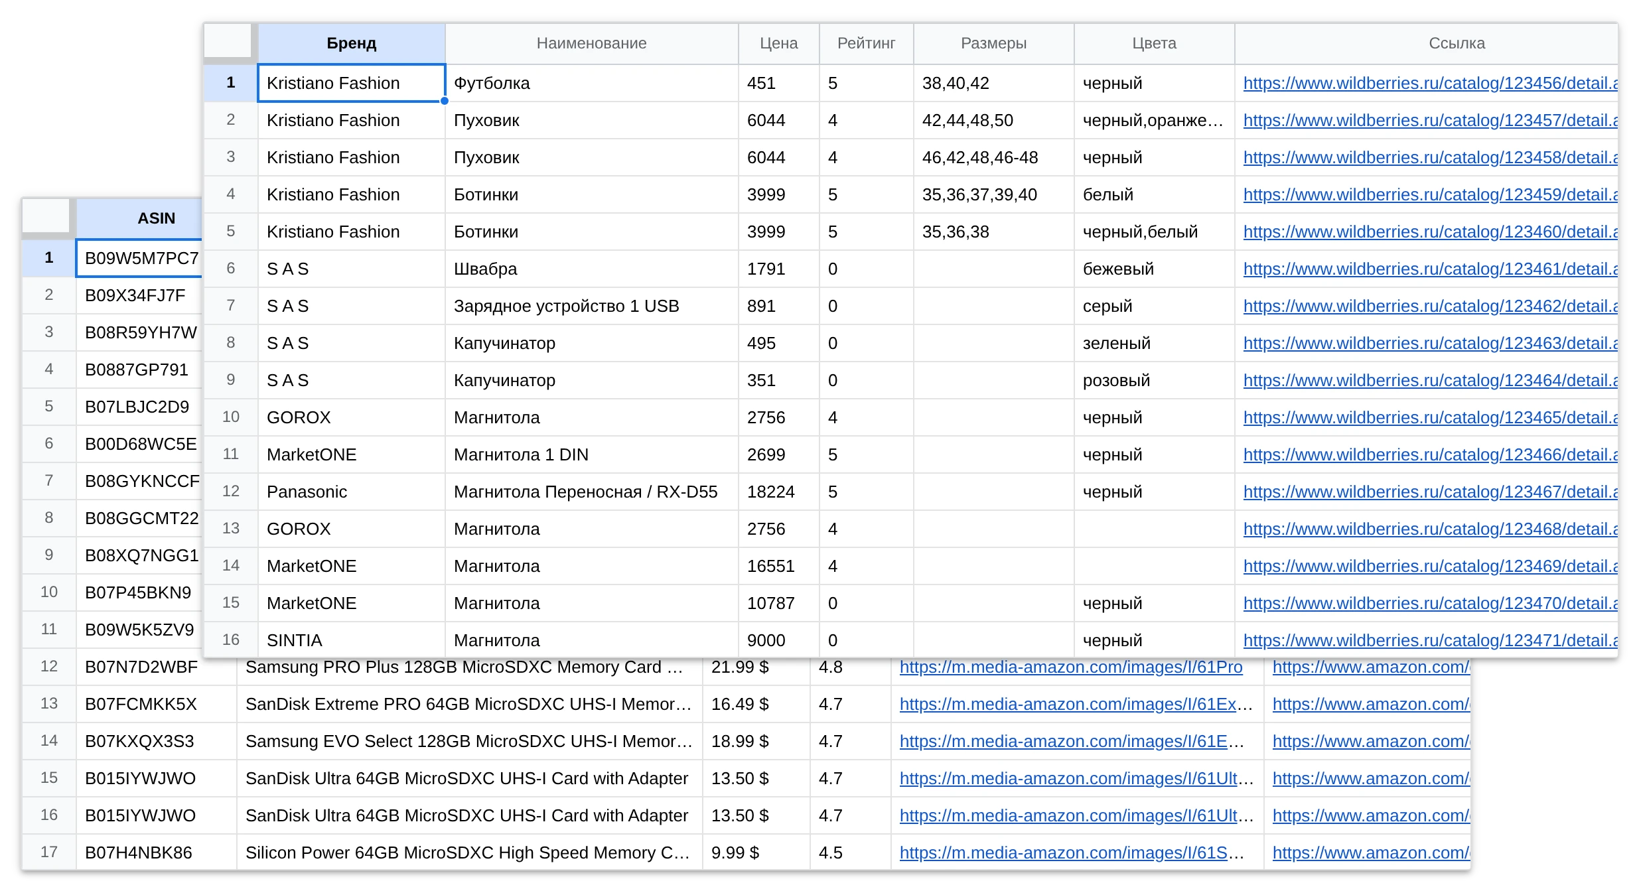The height and width of the screenshot is (889, 1635).
Task: Select the Зарядное устройство 1 USB cell
Action: click(x=591, y=306)
